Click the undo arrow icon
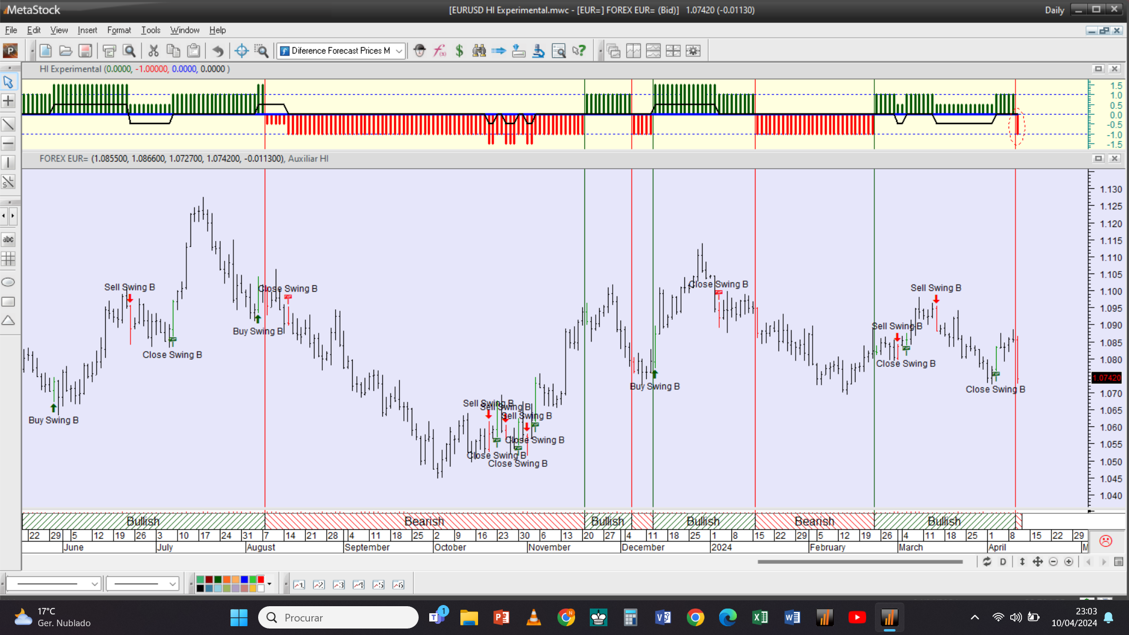The image size is (1129, 635). click(218, 51)
